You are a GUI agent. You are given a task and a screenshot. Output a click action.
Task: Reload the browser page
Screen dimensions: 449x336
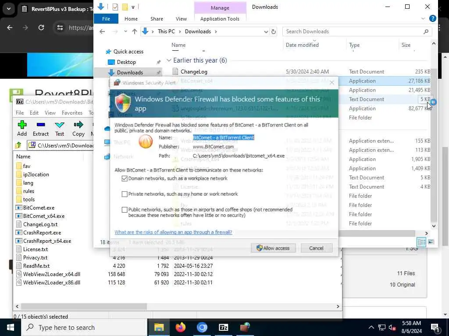41,28
